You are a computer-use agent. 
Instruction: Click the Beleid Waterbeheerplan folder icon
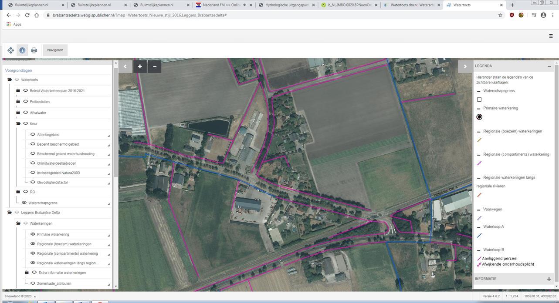tap(18, 90)
